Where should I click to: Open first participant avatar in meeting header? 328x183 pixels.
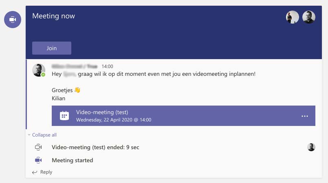293,17
